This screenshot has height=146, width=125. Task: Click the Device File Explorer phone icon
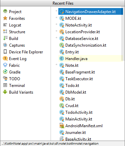point(5,52)
